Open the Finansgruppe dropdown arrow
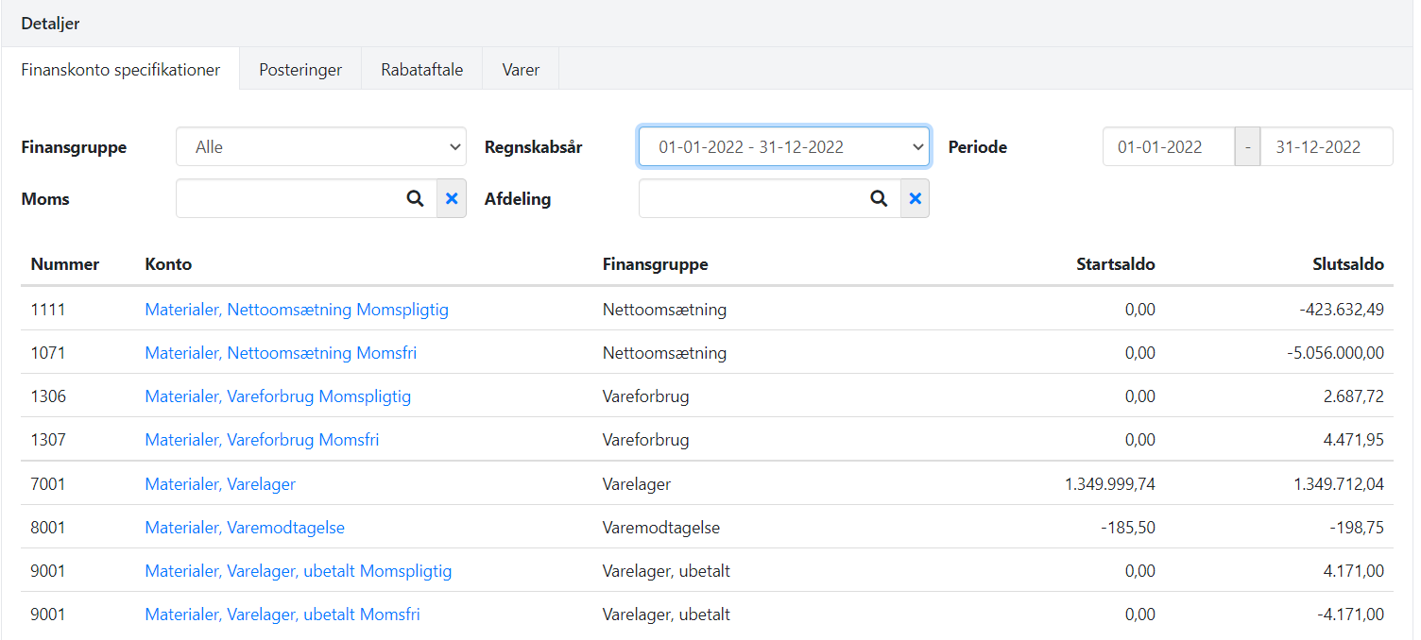 coord(456,146)
